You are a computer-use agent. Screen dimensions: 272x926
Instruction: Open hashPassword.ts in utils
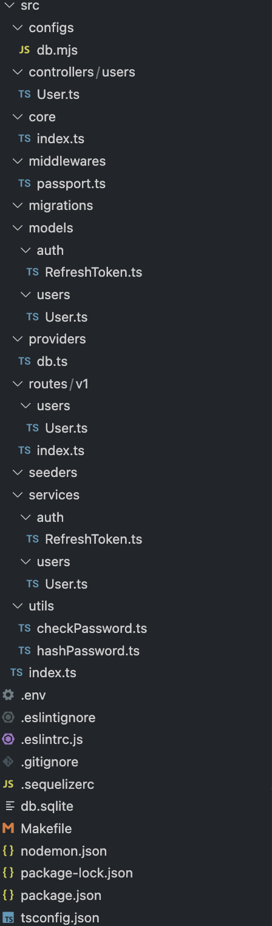pyautogui.click(x=88, y=651)
